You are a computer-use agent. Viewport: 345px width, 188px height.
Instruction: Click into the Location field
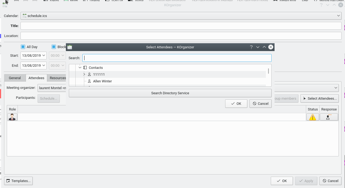pos(181,36)
